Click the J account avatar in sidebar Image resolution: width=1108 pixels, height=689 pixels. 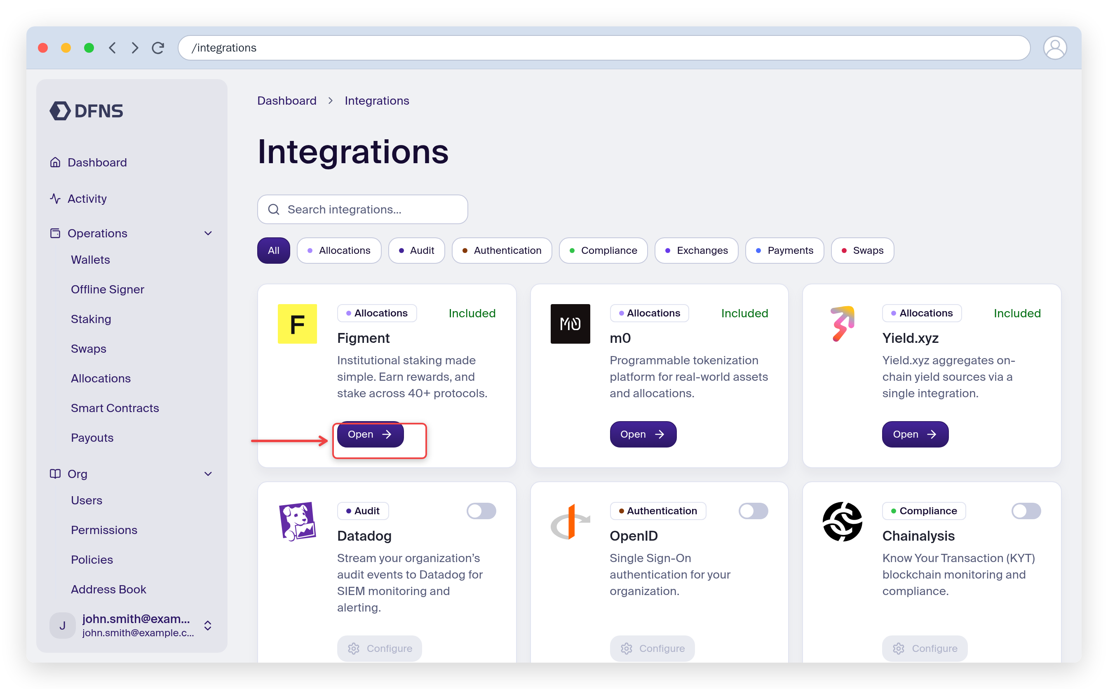click(x=62, y=626)
